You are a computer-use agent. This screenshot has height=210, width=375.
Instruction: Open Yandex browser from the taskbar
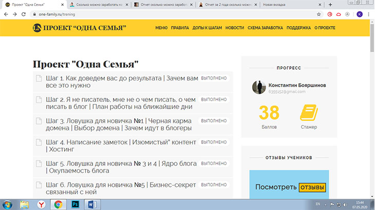pos(41,204)
